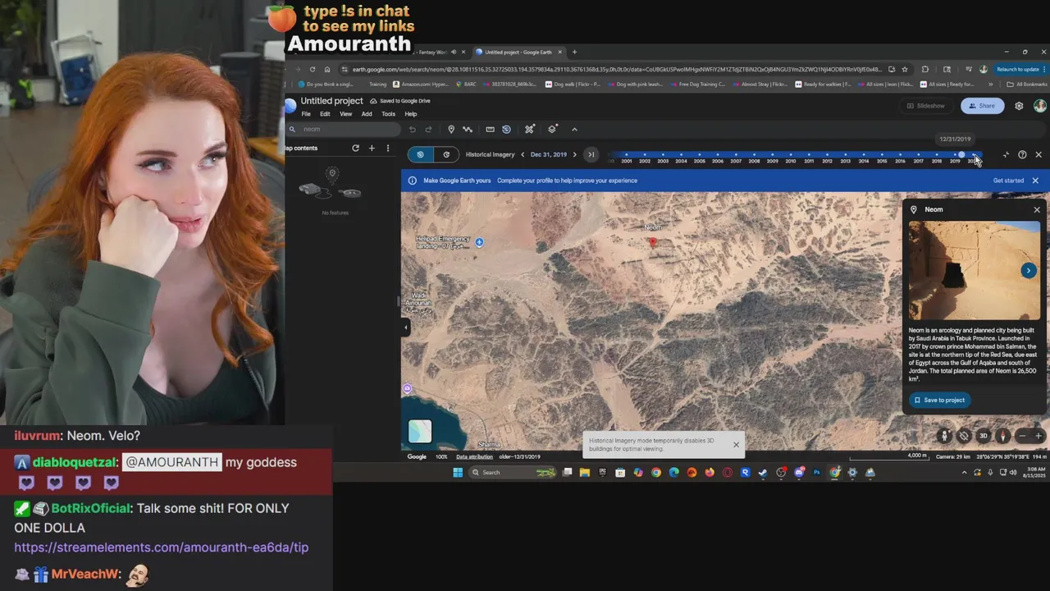
Task: Click 2004 on the imagery timeline
Action: coord(681,161)
